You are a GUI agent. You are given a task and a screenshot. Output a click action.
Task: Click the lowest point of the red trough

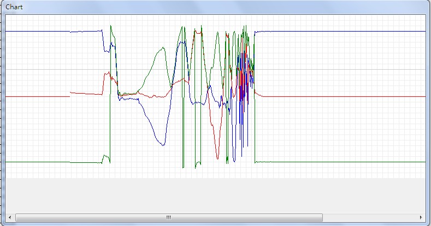pyautogui.click(x=217, y=158)
